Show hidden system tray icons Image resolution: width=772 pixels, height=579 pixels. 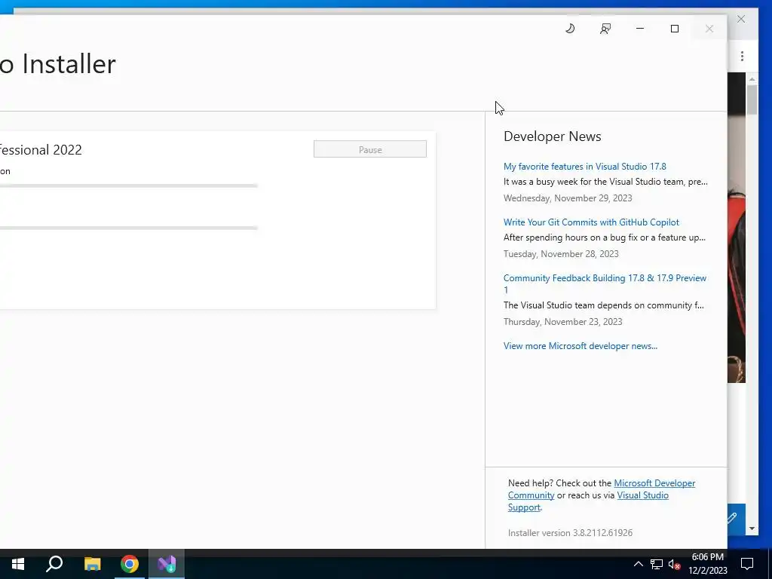(638, 564)
